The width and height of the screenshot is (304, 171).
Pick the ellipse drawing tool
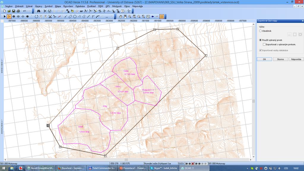70,17
